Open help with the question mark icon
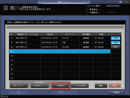Screen dimensions: 130x98 coord(127,2)
